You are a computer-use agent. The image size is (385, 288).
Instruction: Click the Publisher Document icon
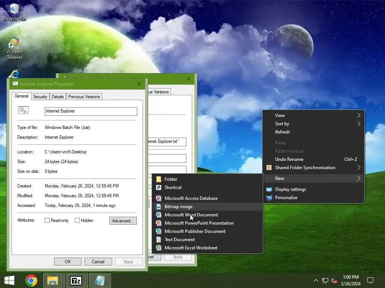point(159,231)
